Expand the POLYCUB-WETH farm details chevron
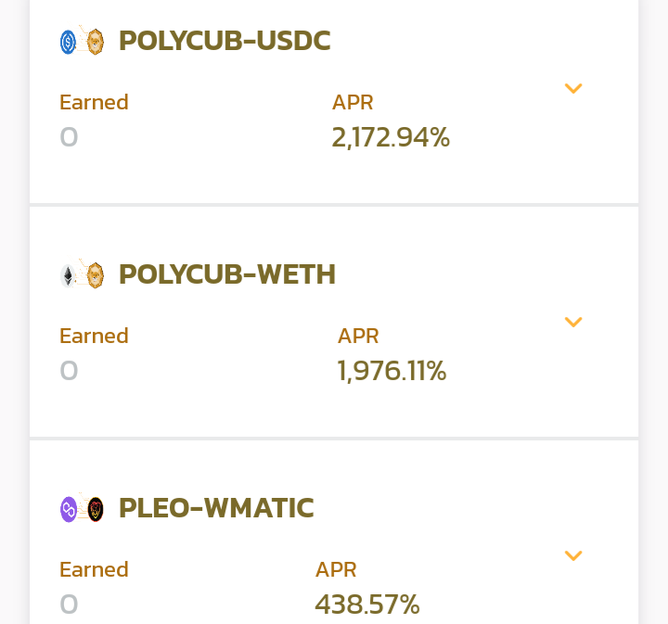668x624 pixels. [573, 323]
